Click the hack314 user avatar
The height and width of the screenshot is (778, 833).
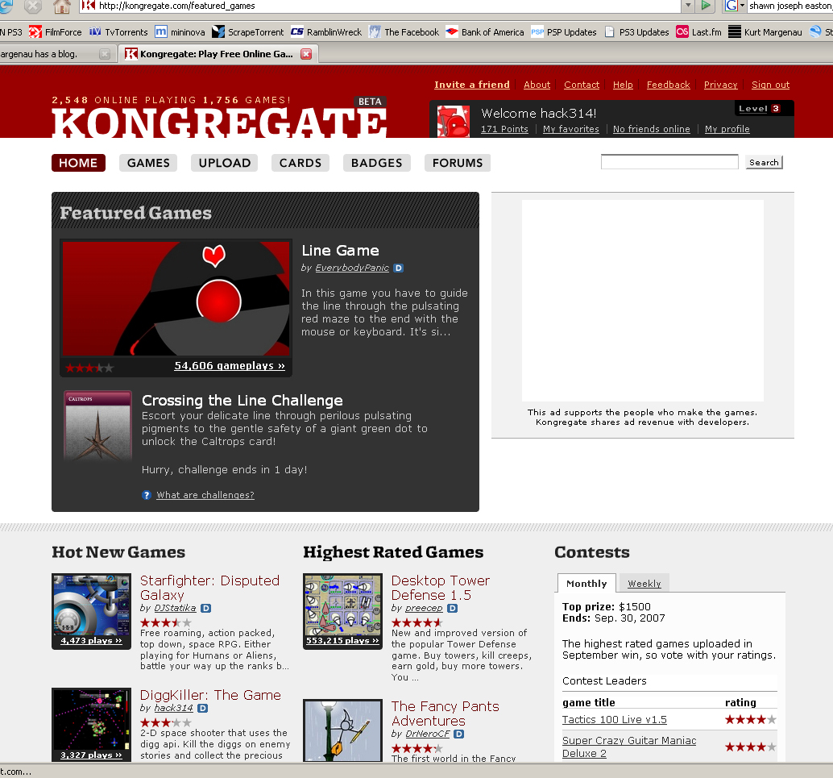pyautogui.click(x=454, y=121)
